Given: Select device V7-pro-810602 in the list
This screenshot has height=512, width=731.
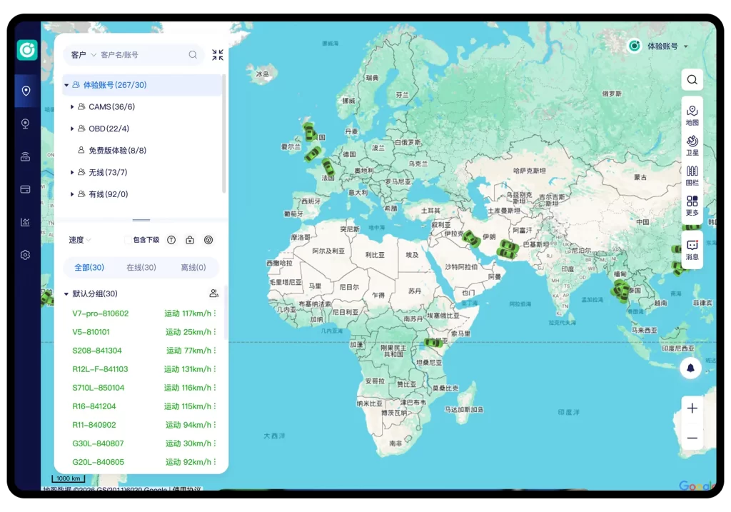Looking at the screenshot, I should (101, 313).
